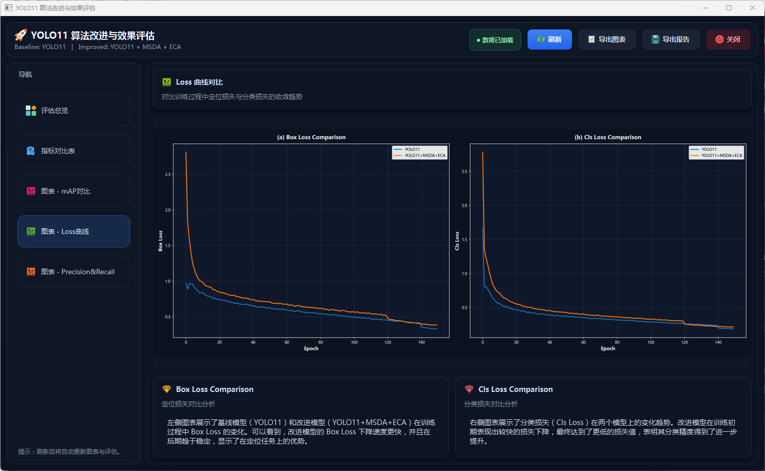Image resolution: width=765 pixels, height=471 pixels.
Task: Click the chart icon in Loss 曲线对比 header
Action: 167,82
